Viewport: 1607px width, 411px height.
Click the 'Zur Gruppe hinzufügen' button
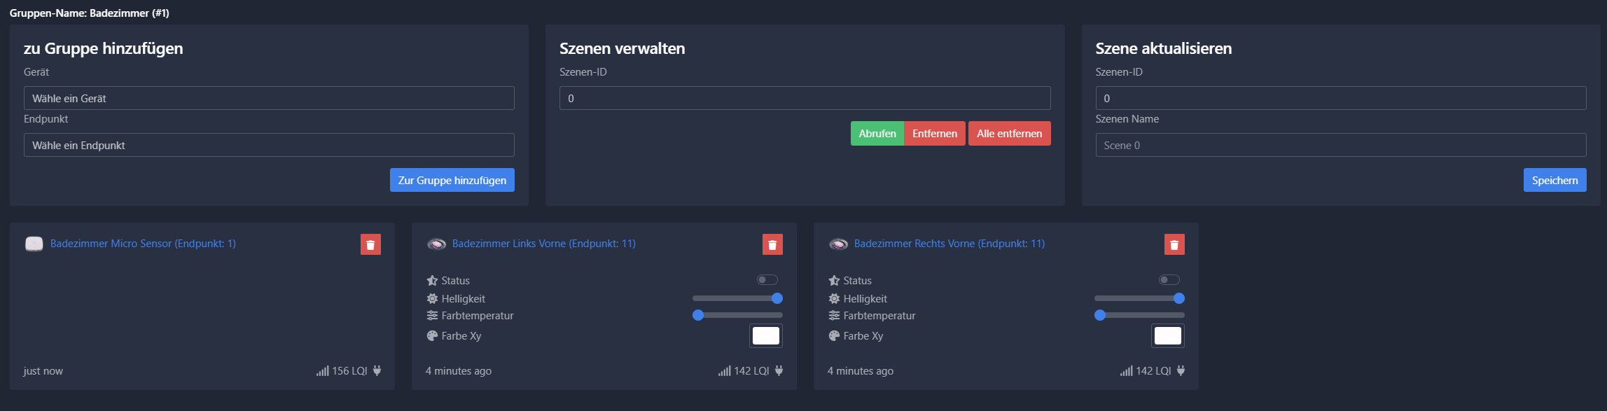coord(452,180)
